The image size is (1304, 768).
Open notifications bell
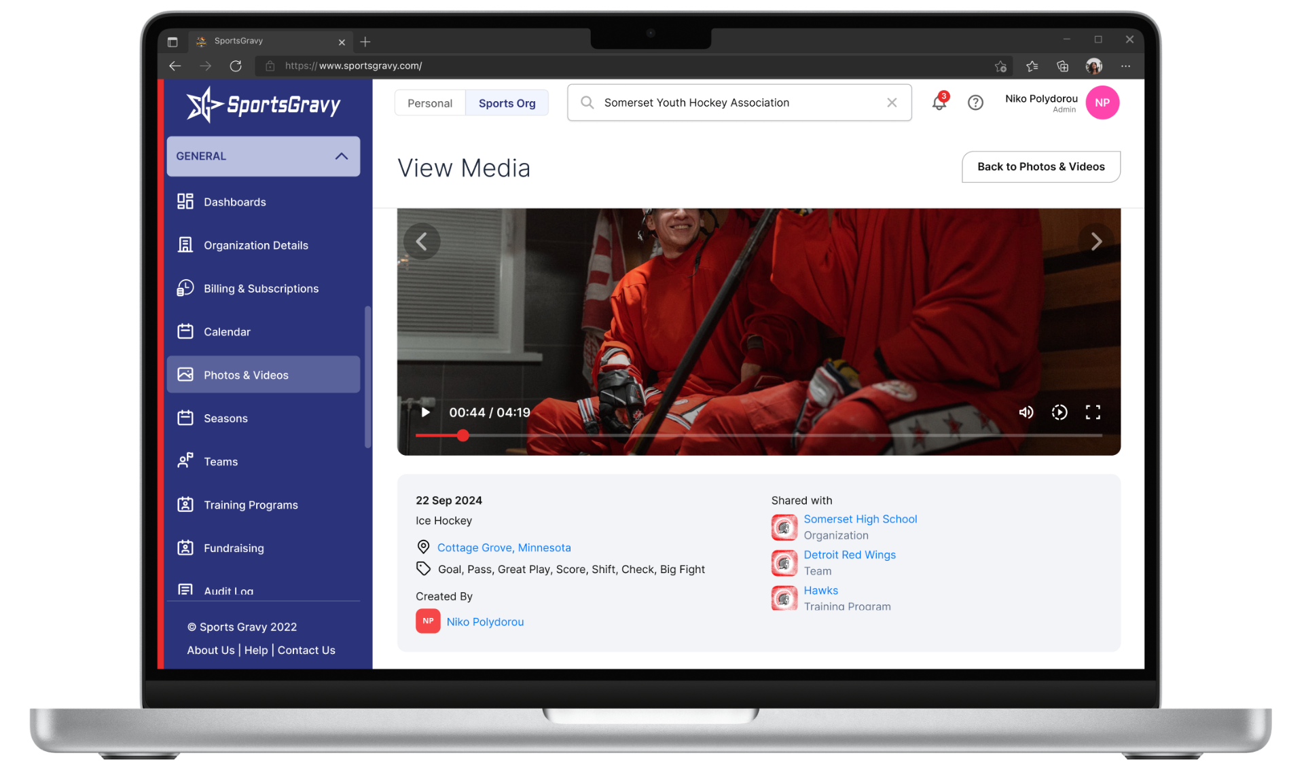(939, 103)
